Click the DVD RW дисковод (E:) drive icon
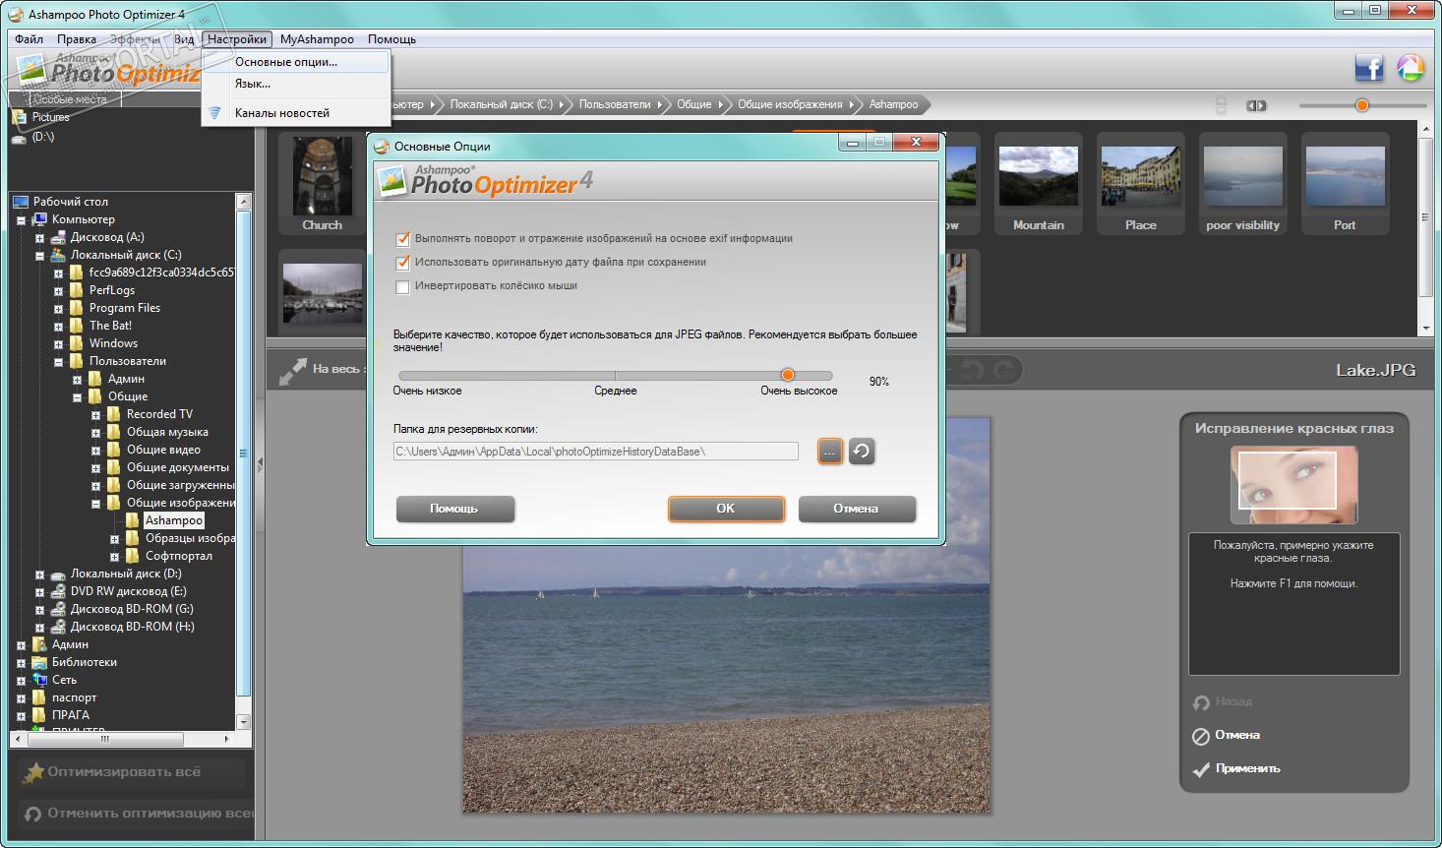The width and height of the screenshot is (1442, 848). pos(58,591)
